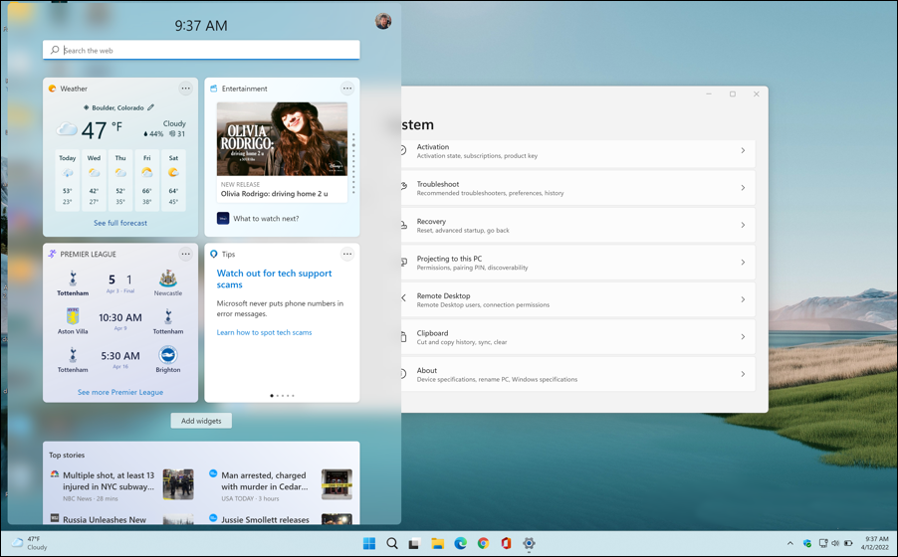Screen dimensions: 898x557
Task: Open About settings row chevron
Action: tap(743, 374)
